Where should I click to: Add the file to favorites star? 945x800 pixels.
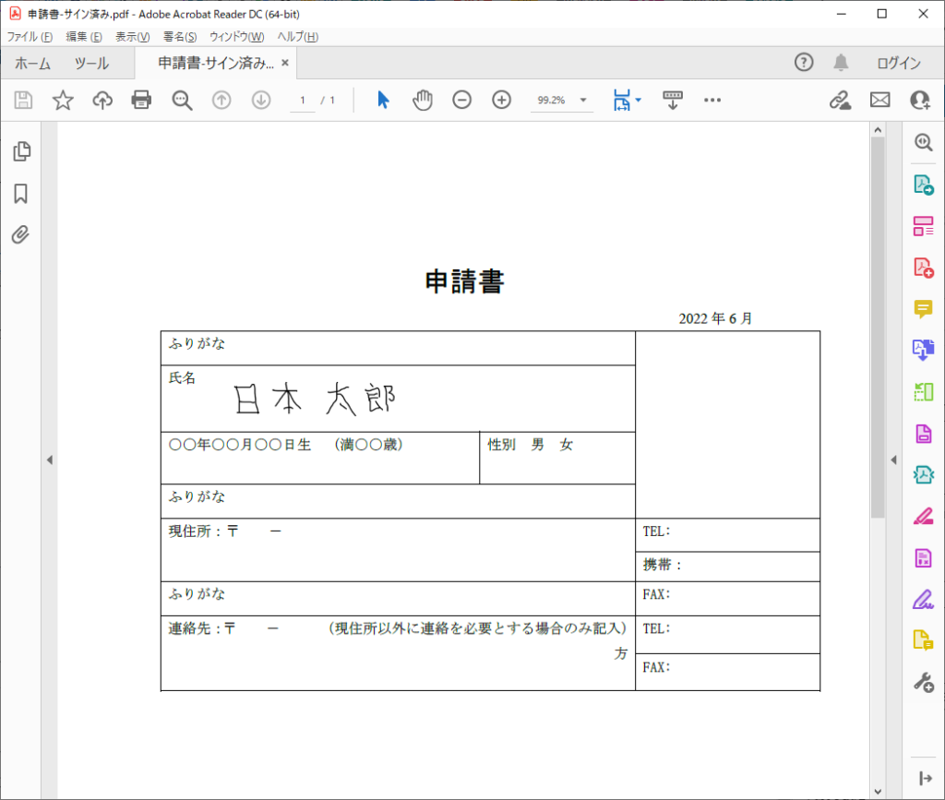[62, 100]
